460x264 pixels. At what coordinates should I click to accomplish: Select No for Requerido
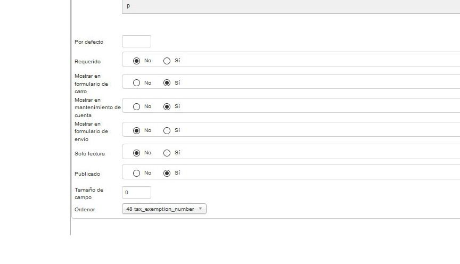pos(136,61)
